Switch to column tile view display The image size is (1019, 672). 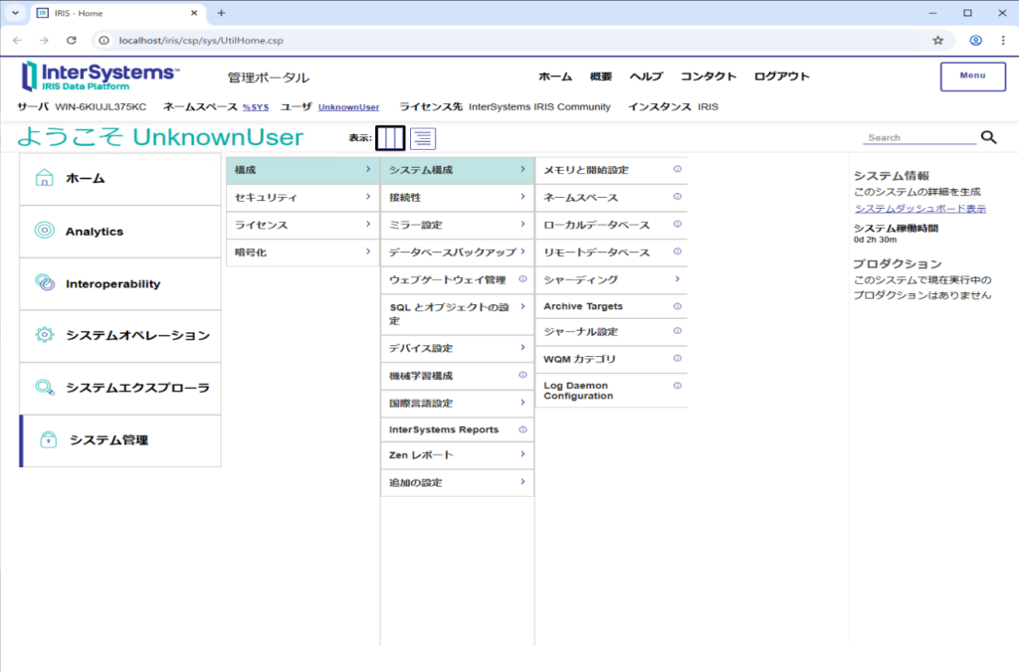coord(390,138)
